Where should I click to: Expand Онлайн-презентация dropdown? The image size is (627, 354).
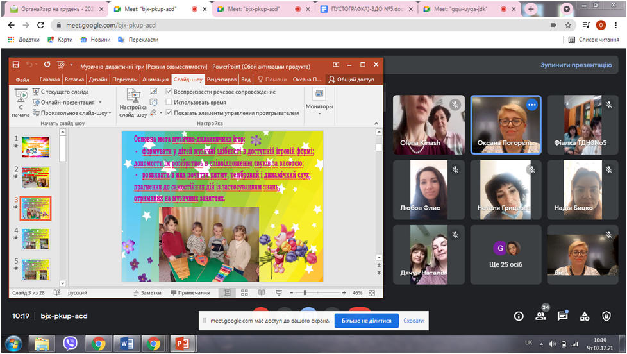[x=101, y=103]
